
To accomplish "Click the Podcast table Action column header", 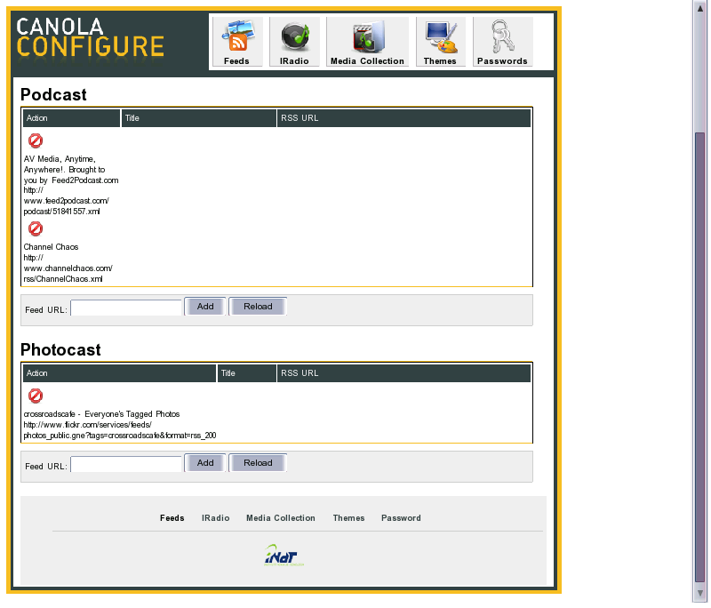I will point(71,118).
